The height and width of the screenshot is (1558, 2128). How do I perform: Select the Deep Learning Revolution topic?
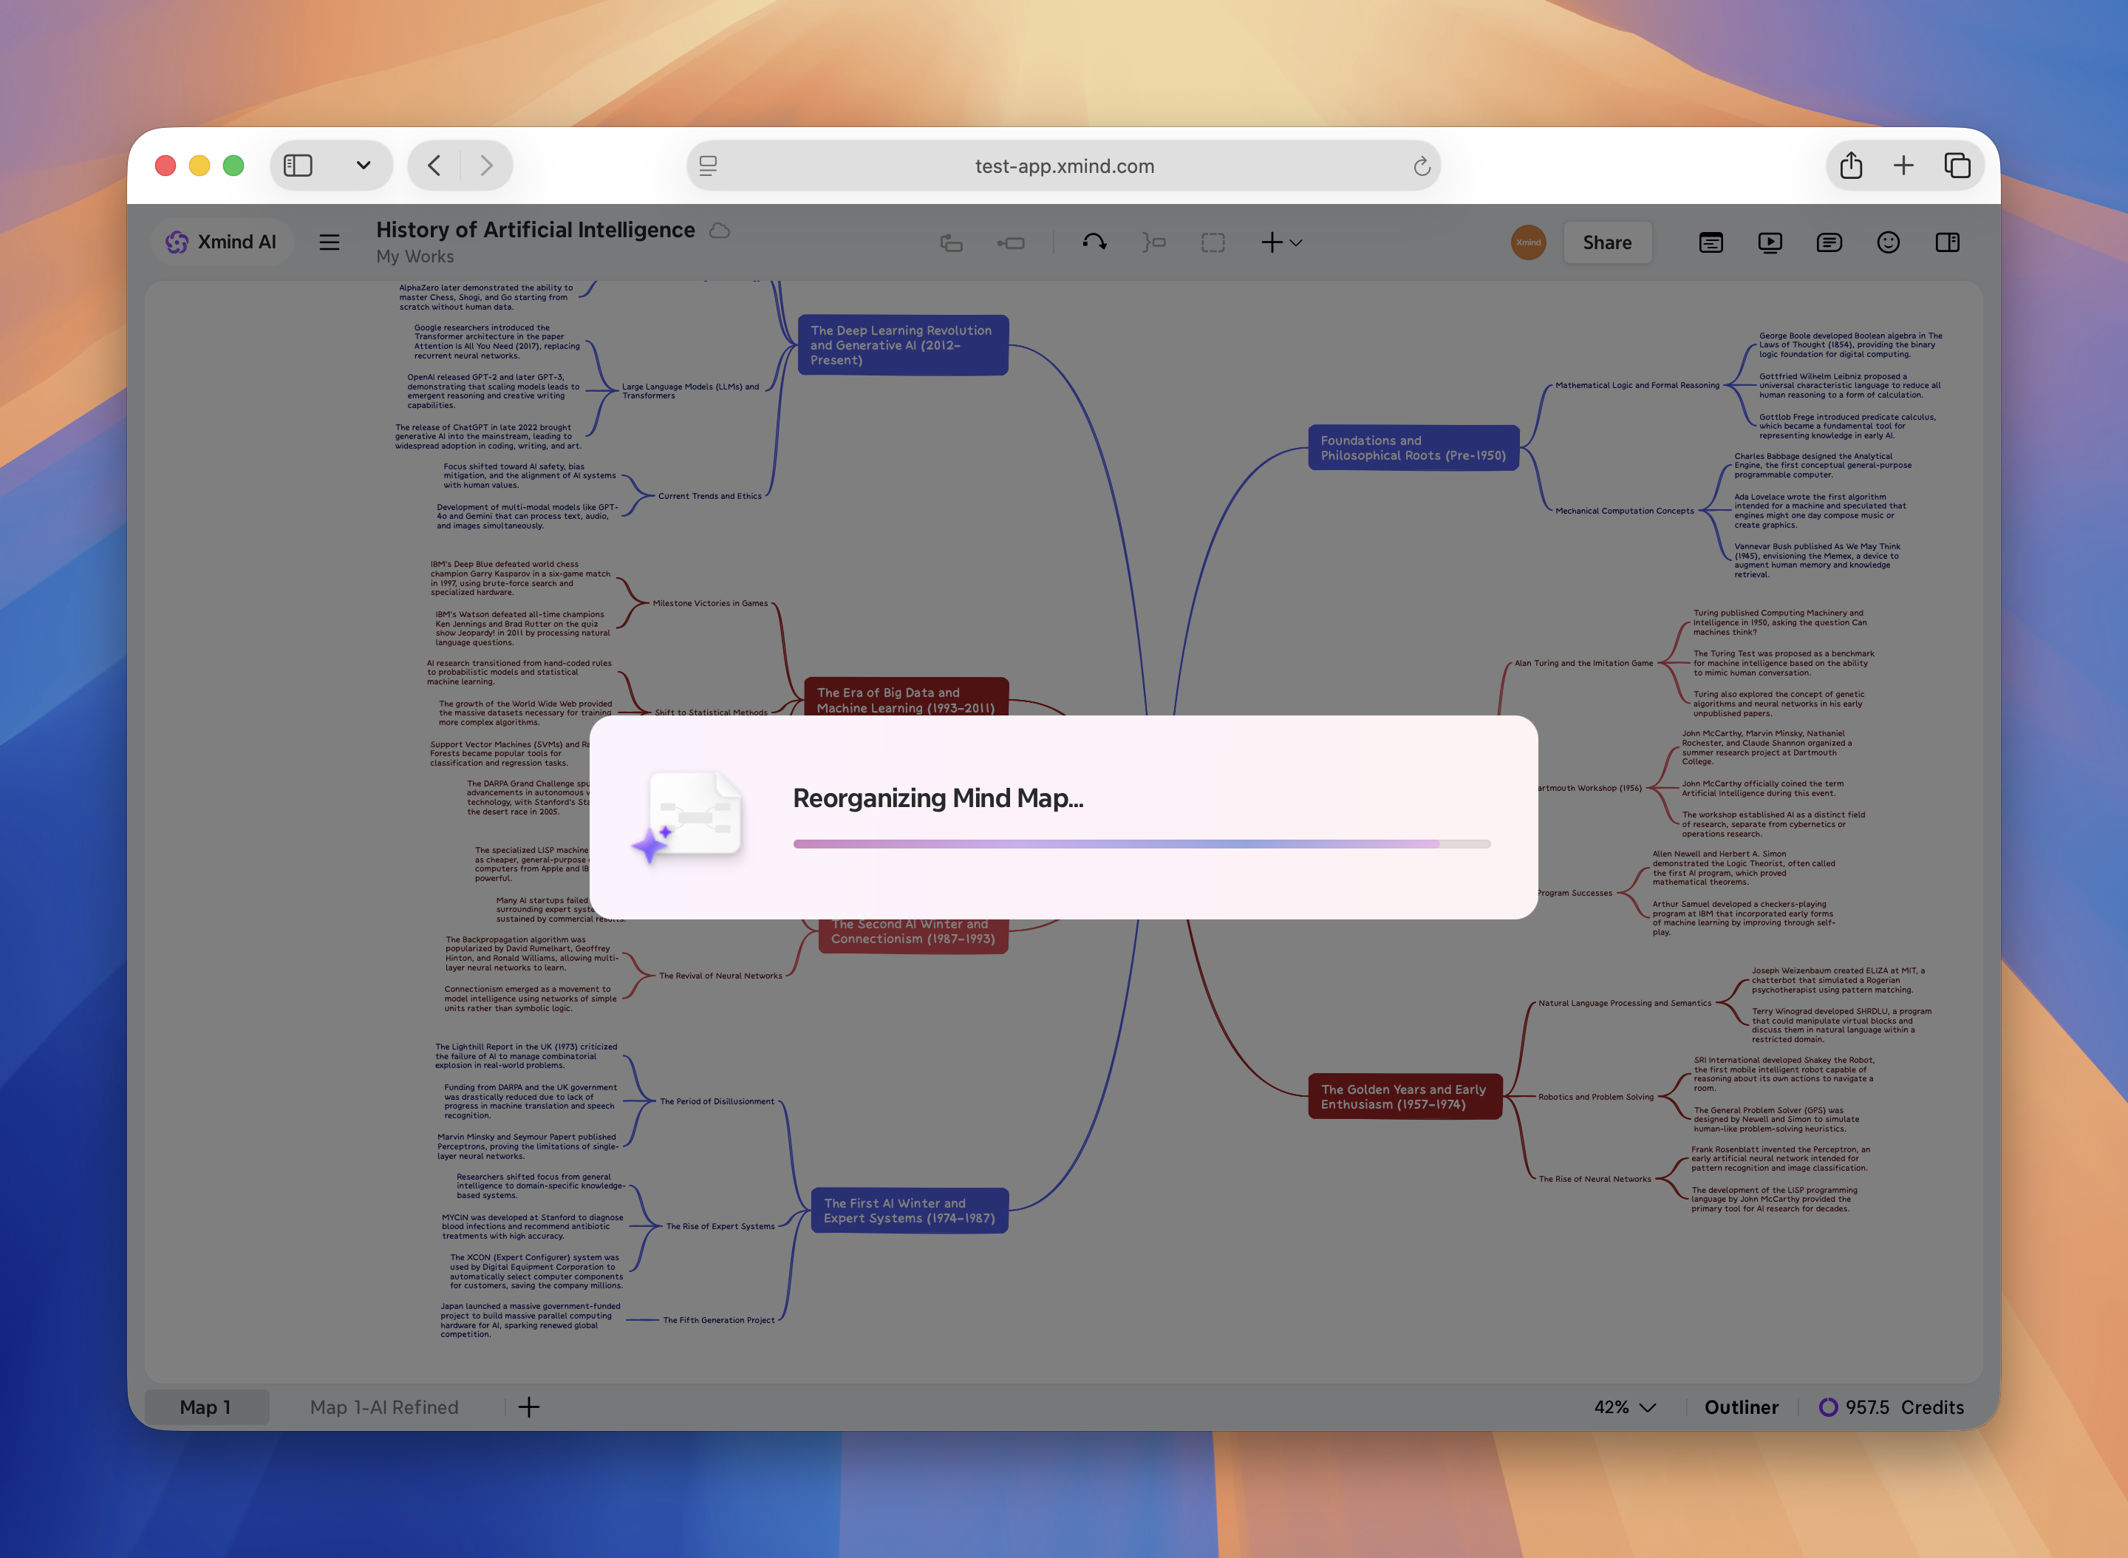click(x=902, y=345)
